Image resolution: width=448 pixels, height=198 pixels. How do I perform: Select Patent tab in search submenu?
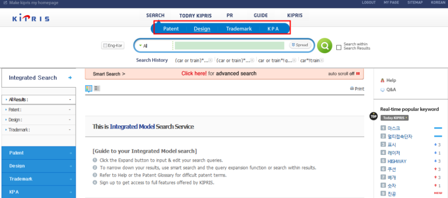tap(171, 29)
